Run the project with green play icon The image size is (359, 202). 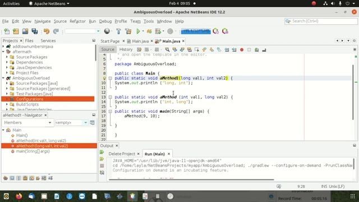tap(138, 31)
